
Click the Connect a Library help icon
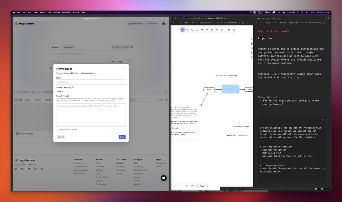[x=72, y=87]
